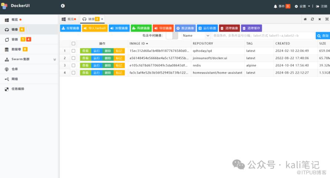Click the 查询 search button
The image size is (330, 178).
point(323,36)
